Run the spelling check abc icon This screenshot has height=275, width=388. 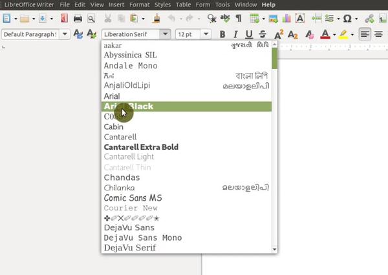pyautogui.click(x=225, y=19)
